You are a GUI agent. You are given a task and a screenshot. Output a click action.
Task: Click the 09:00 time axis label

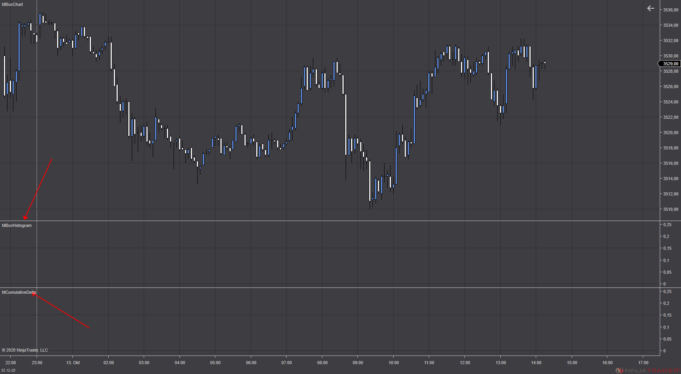pos(358,363)
